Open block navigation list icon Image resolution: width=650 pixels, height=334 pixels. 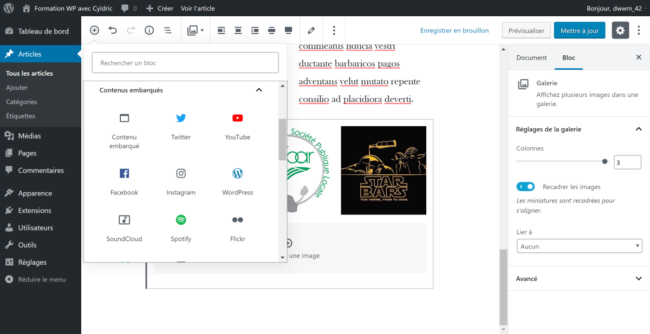(x=168, y=30)
